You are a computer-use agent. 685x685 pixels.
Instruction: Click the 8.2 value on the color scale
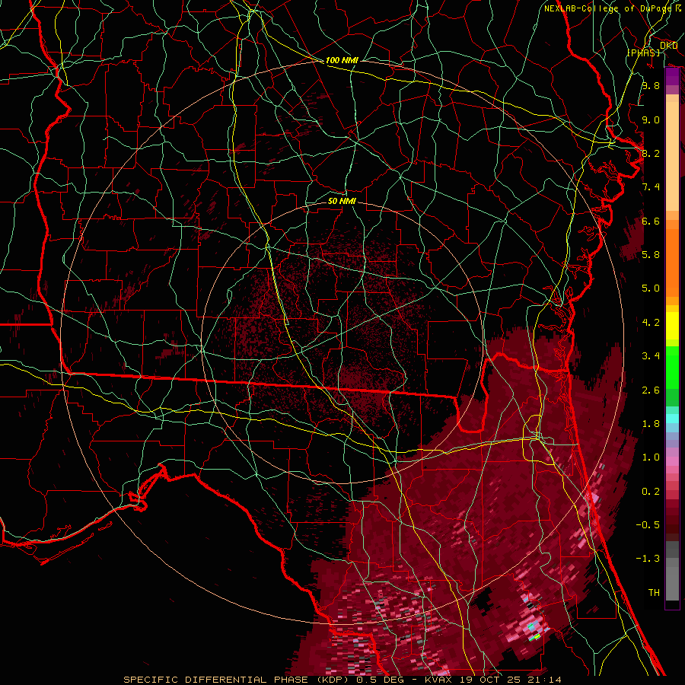click(651, 153)
